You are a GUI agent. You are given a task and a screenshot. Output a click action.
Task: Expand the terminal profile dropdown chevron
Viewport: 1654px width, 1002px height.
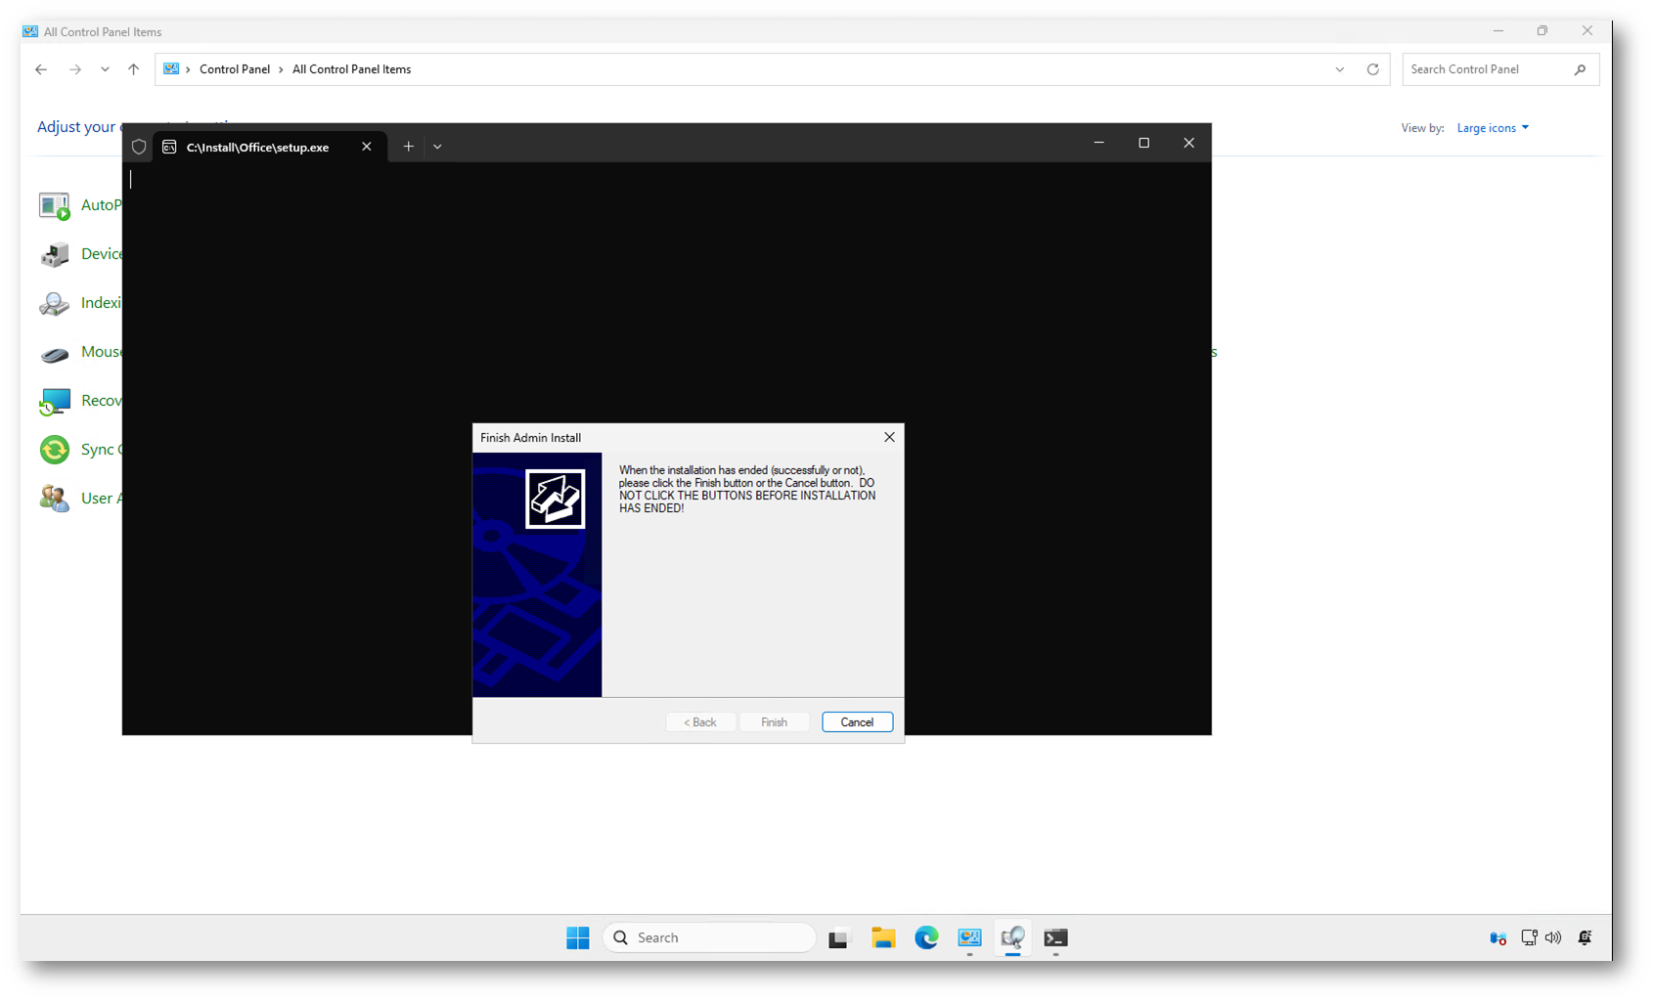click(x=437, y=147)
